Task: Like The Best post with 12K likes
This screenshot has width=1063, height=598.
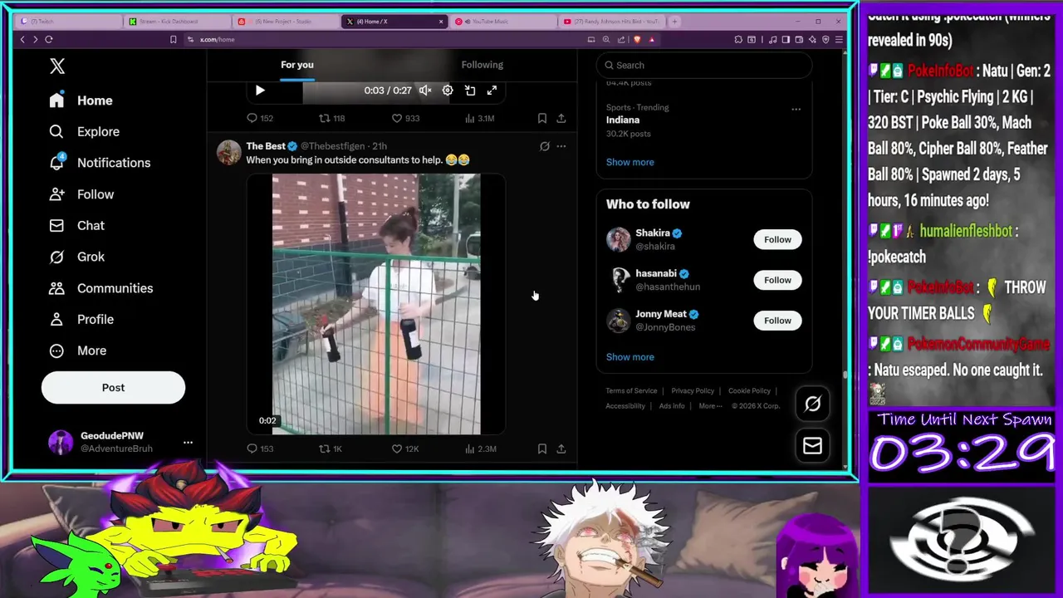Action: pyautogui.click(x=404, y=448)
